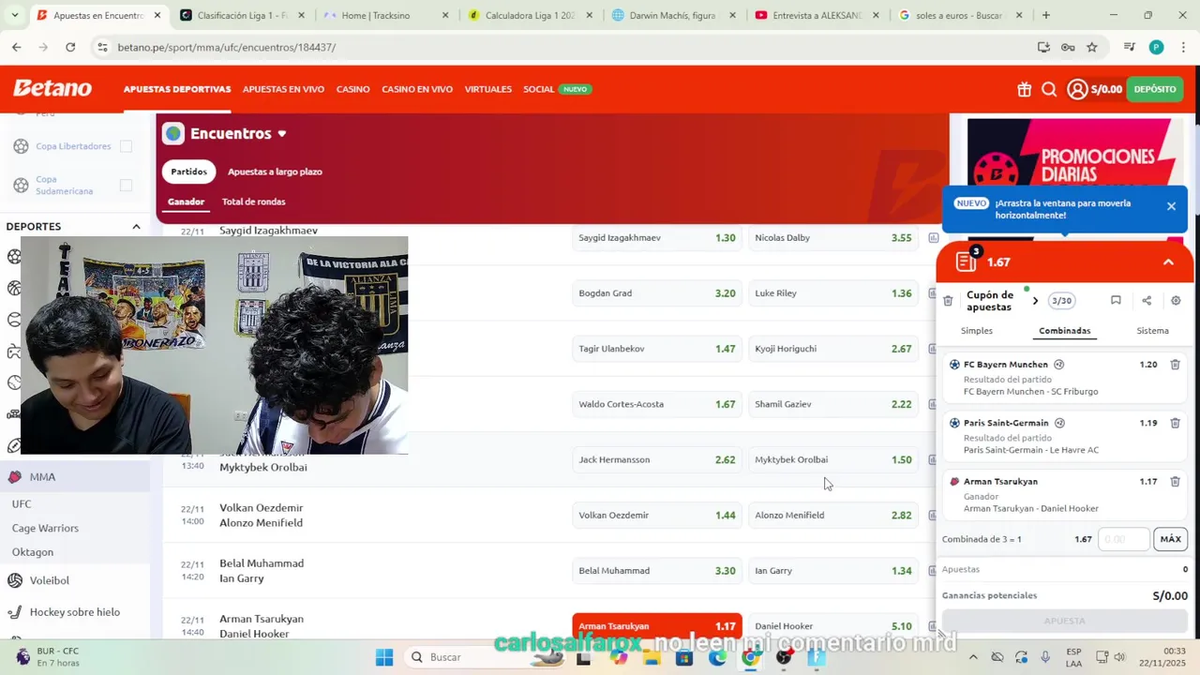Select Combinadas tab
Screen dimensions: 1200x675
click(x=1064, y=331)
